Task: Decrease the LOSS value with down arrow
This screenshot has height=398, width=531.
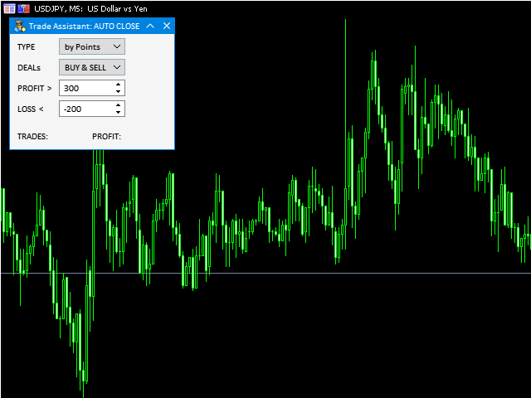Action: click(119, 113)
